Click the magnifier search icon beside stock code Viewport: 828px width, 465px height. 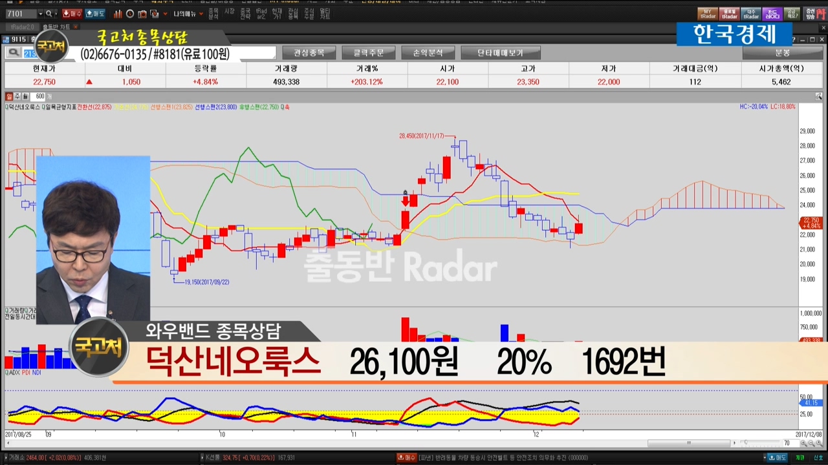(x=13, y=53)
